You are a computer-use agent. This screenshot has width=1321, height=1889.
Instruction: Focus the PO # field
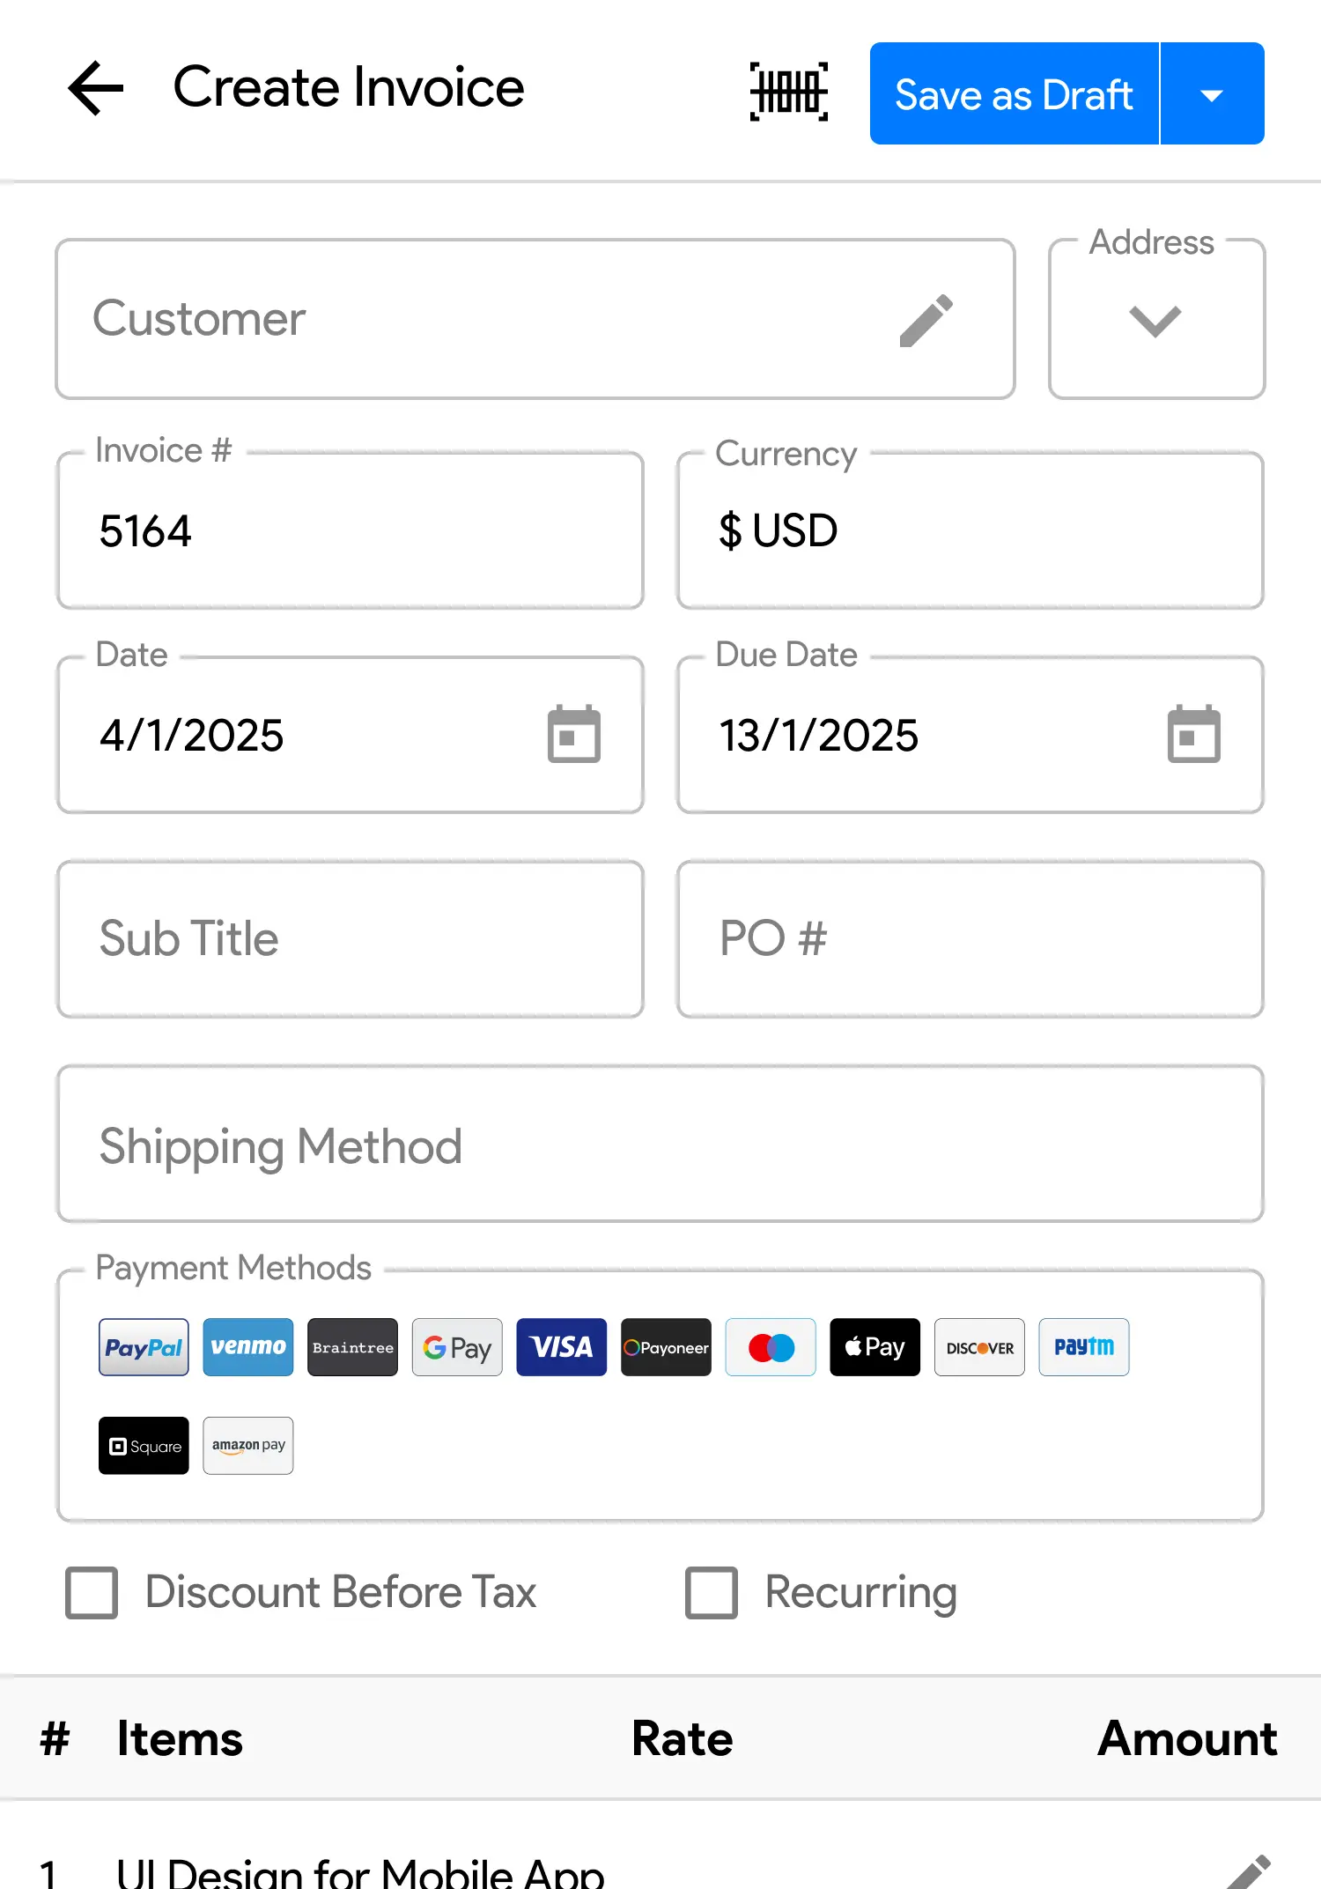(x=970, y=939)
